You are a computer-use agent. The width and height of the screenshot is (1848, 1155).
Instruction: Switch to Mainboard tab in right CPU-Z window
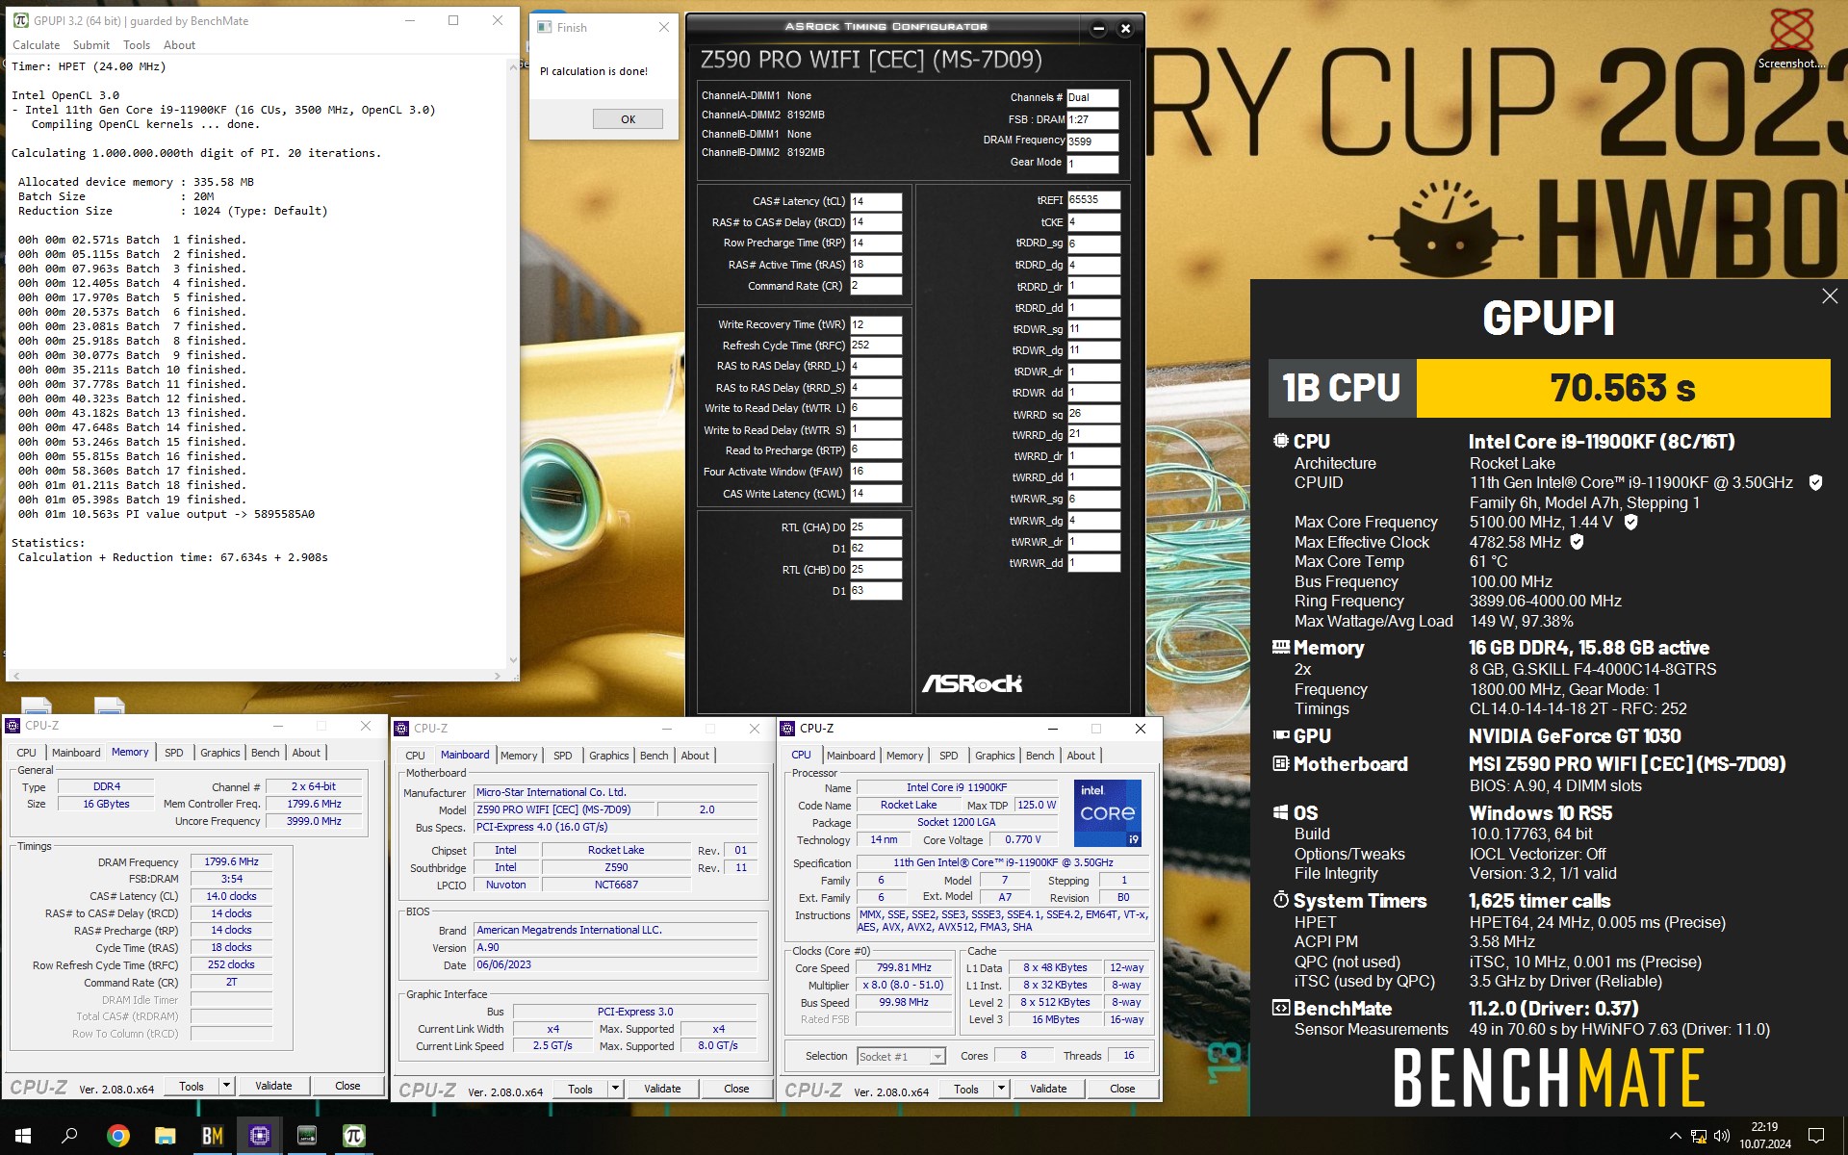851,756
